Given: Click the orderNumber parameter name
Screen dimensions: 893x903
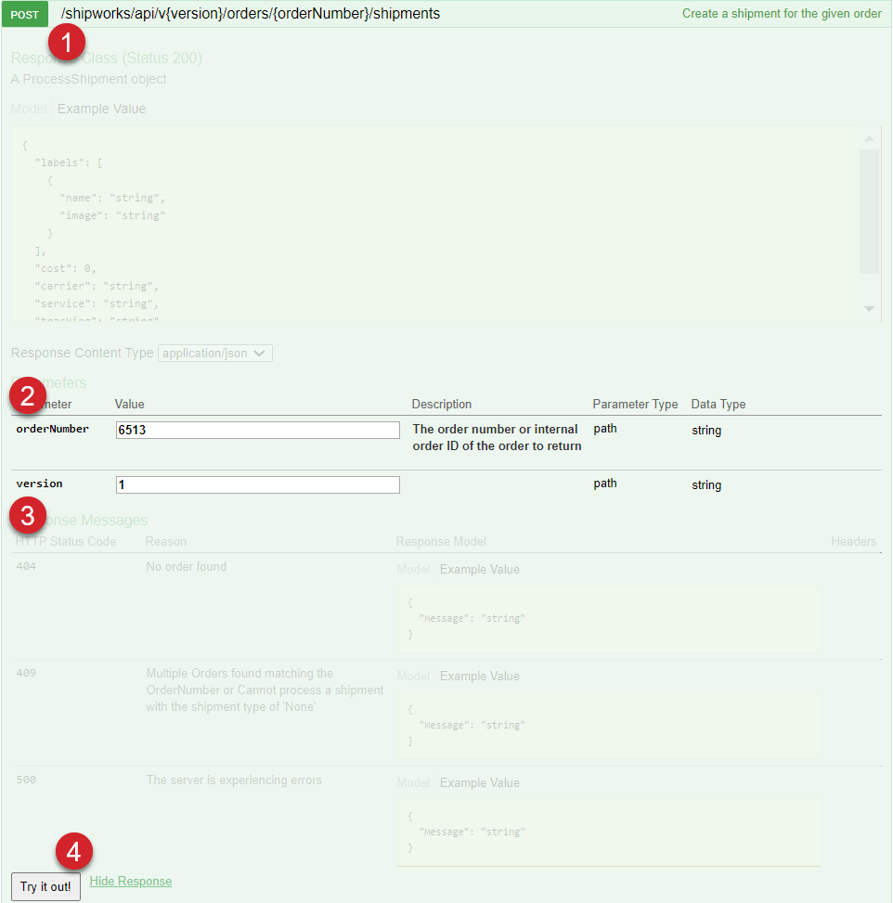Looking at the screenshot, I should (52, 429).
